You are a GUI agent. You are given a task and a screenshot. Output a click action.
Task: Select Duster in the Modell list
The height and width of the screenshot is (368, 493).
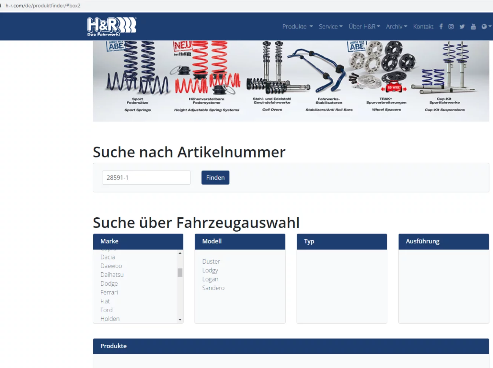click(211, 261)
